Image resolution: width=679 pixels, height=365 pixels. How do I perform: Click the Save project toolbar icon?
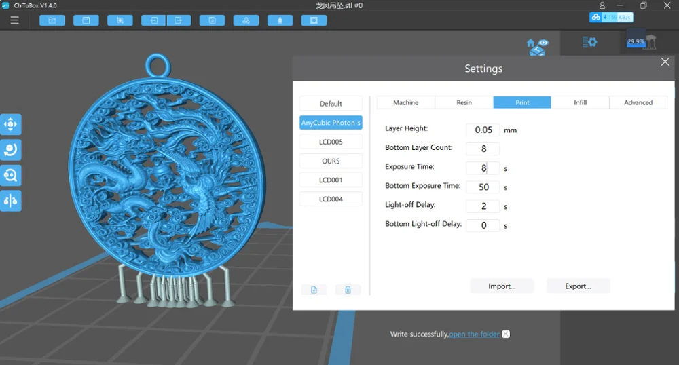tap(86, 20)
